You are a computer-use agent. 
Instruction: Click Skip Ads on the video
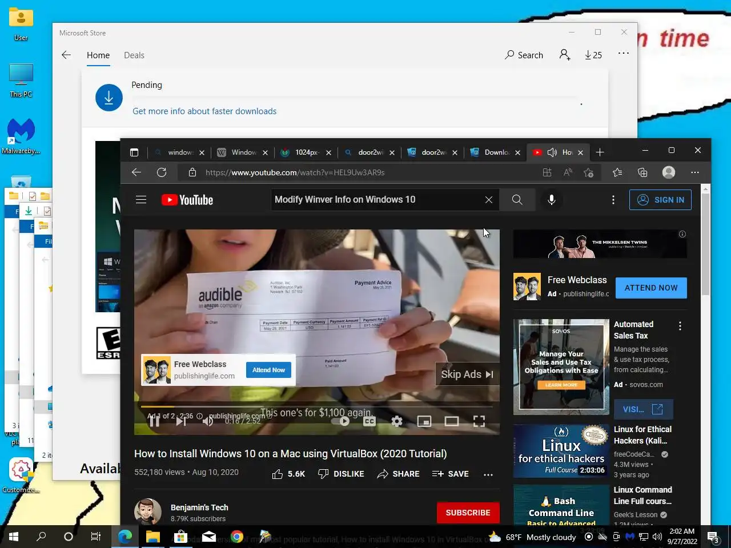(x=467, y=374)
